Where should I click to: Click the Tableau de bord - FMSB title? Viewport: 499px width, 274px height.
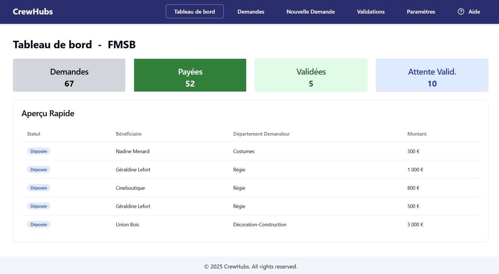pyautogui.click(x=74, y=44)
